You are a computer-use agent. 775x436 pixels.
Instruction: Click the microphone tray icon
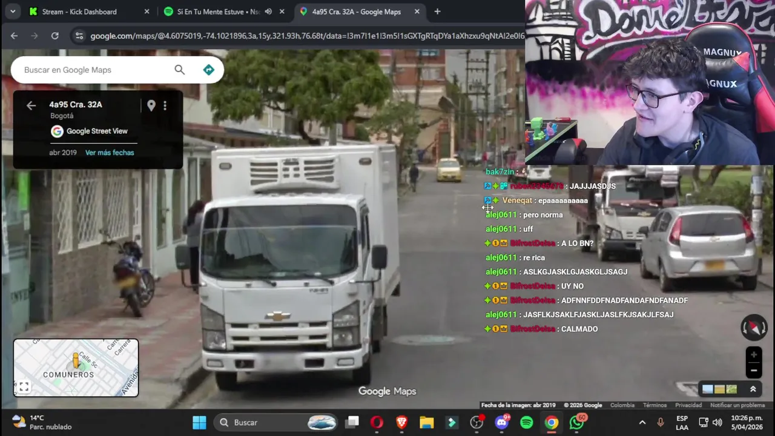click(x=661, y=422)
